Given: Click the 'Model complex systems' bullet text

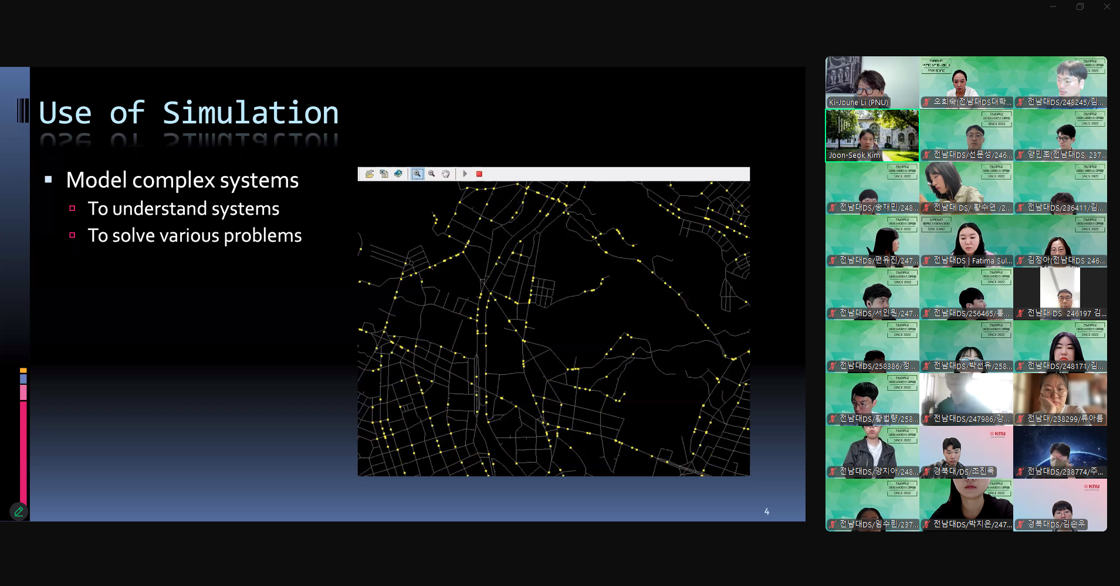Looking at the screenshot, I should (182, 180).
